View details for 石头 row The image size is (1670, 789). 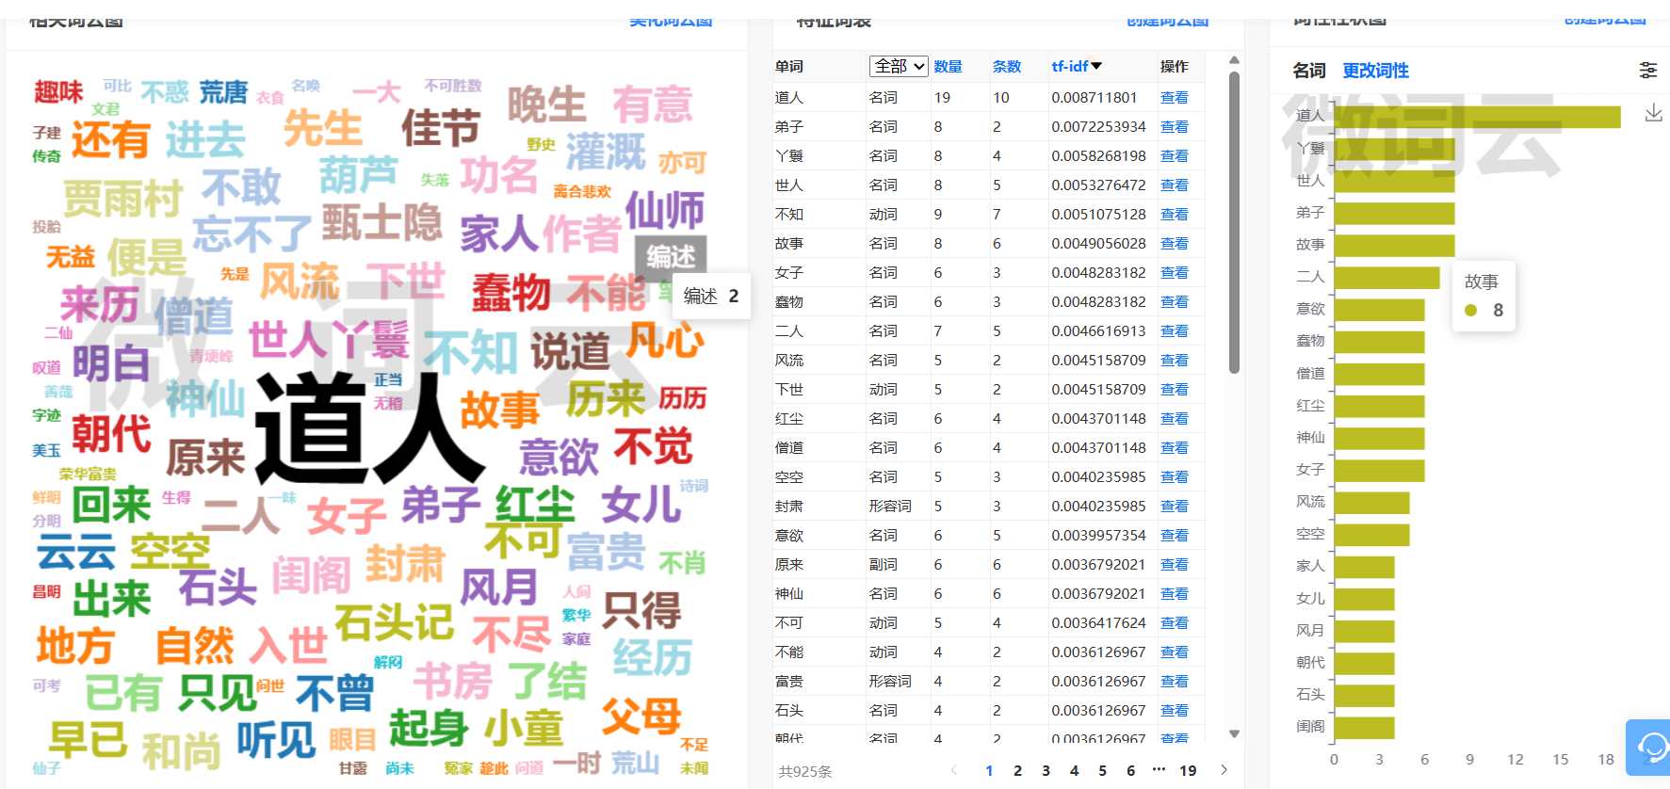(x=1175, y=710)
